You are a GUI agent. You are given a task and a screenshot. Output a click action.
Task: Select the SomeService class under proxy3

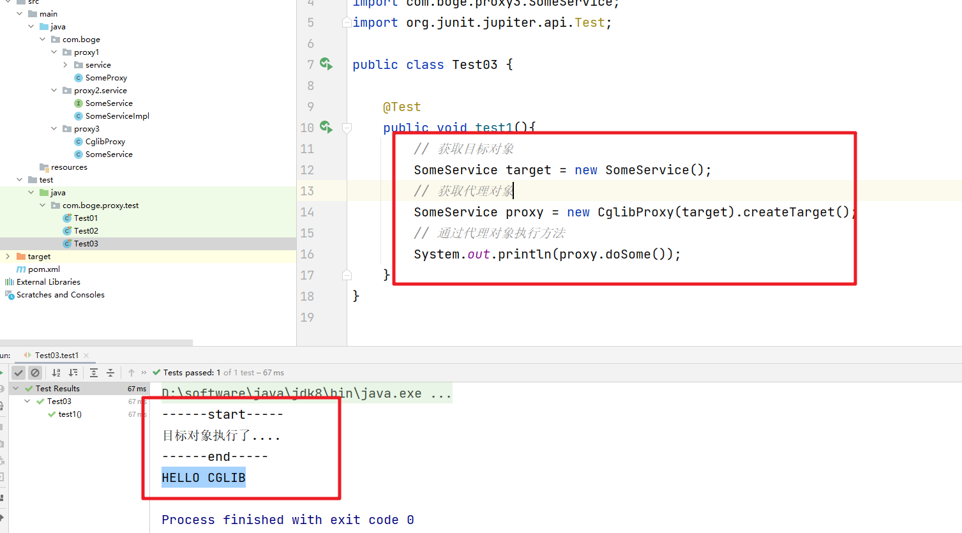tap(109, 154)
